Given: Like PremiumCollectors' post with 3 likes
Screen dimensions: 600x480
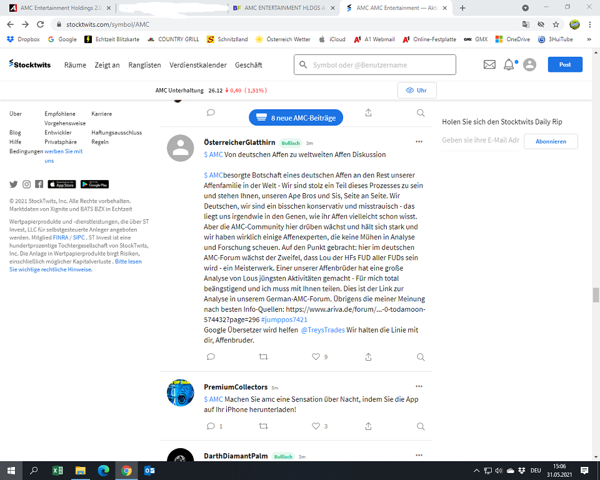Looking at the screenshot, I should [x=316, y=426].
